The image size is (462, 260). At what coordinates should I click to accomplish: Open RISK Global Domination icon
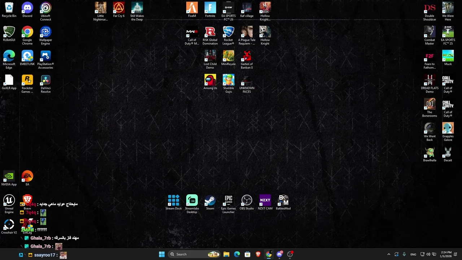pyautogui.click(x=210, y=36)
